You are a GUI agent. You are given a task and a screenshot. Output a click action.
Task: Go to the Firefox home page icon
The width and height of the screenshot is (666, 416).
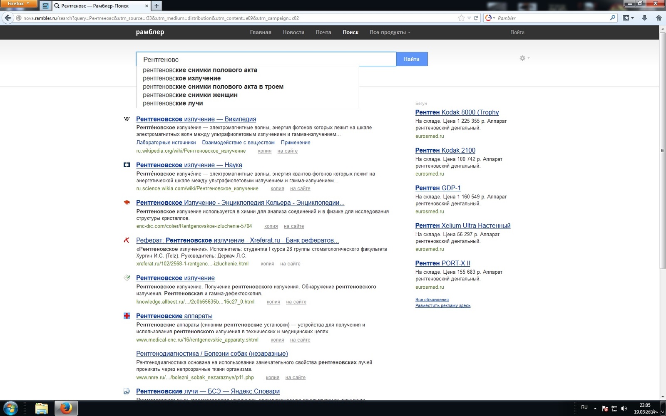pos(659,18)
